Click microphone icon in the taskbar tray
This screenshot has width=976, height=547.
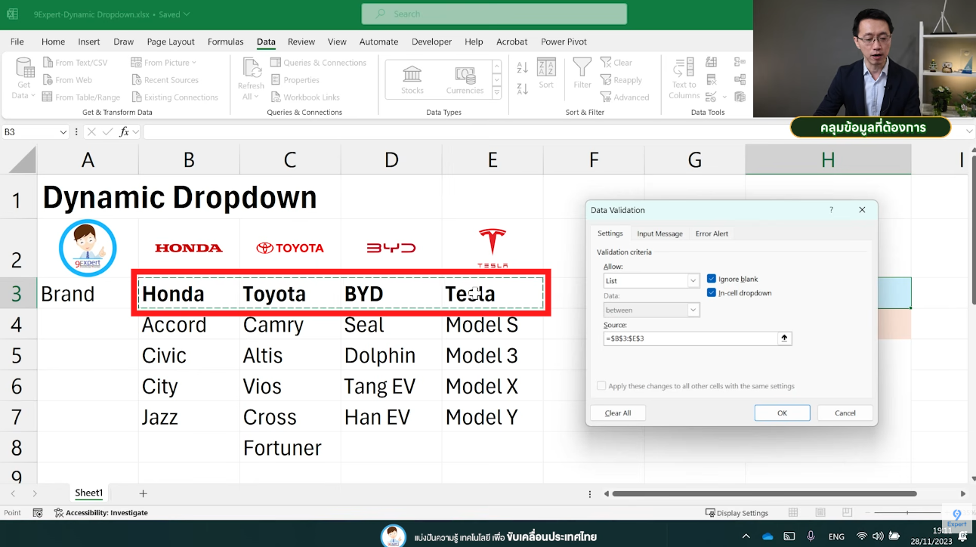pyautogui.click(x=811, y=536)
